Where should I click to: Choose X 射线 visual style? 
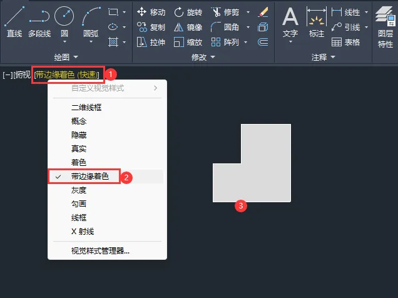point(82,232)
